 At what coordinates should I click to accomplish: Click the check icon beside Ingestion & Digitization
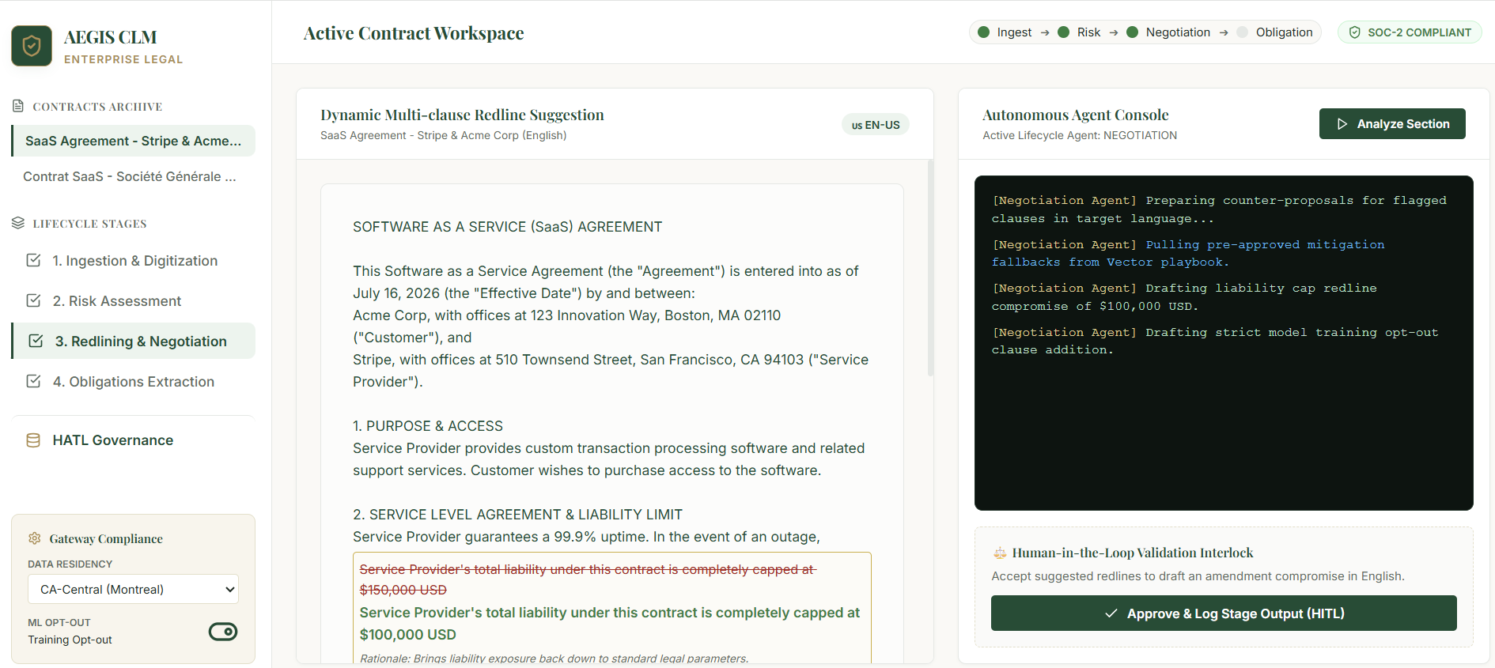[x=33, y=260]
